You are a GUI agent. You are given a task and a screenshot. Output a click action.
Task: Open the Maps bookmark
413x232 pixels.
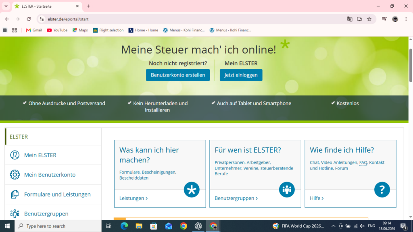(x=80, y=30)
